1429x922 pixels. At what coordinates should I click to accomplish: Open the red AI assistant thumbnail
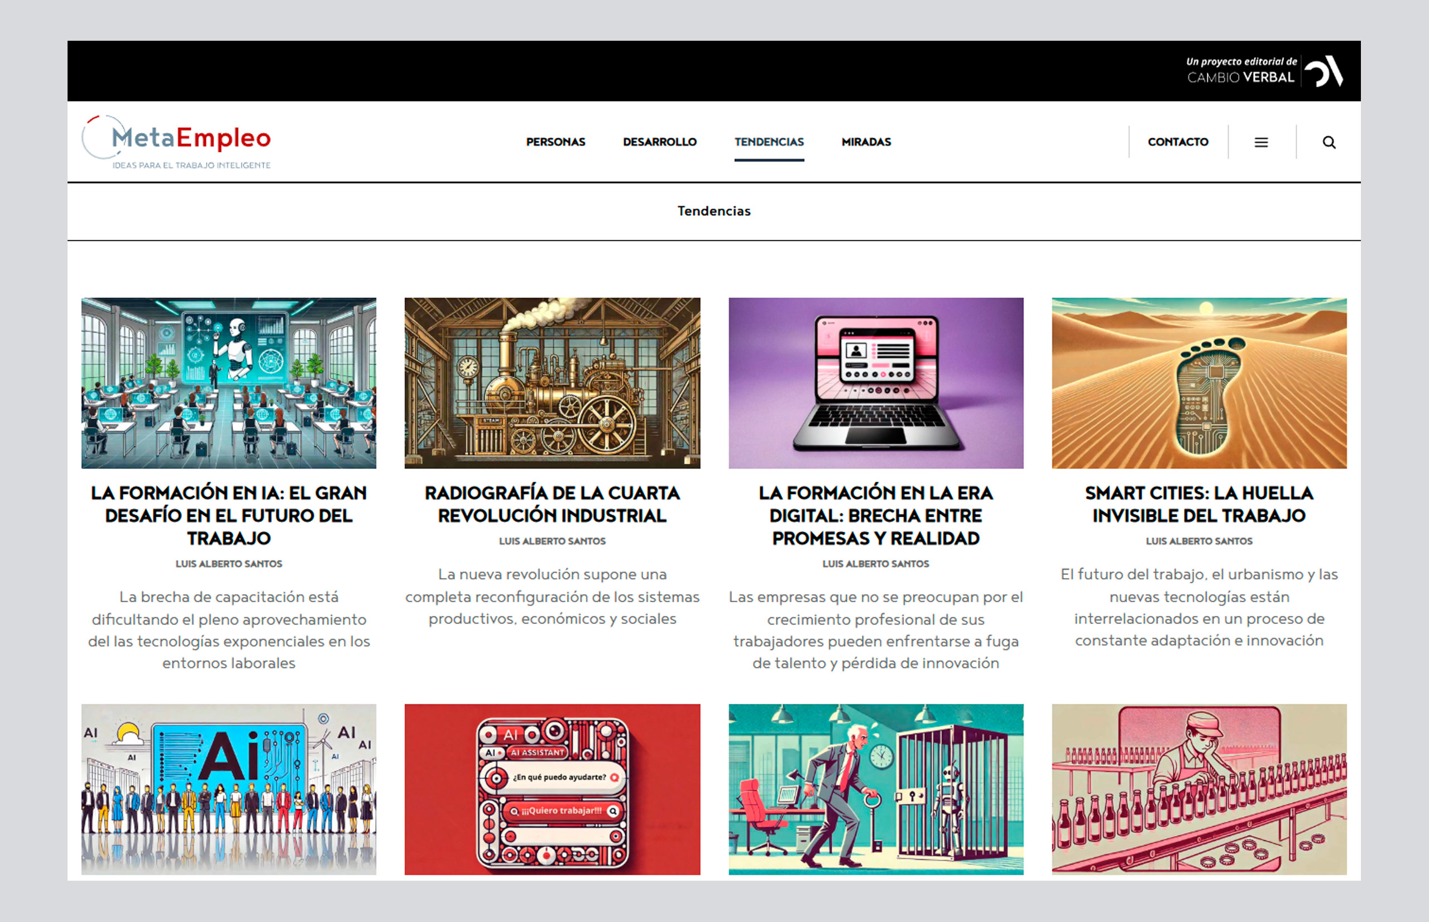point(552,789)
